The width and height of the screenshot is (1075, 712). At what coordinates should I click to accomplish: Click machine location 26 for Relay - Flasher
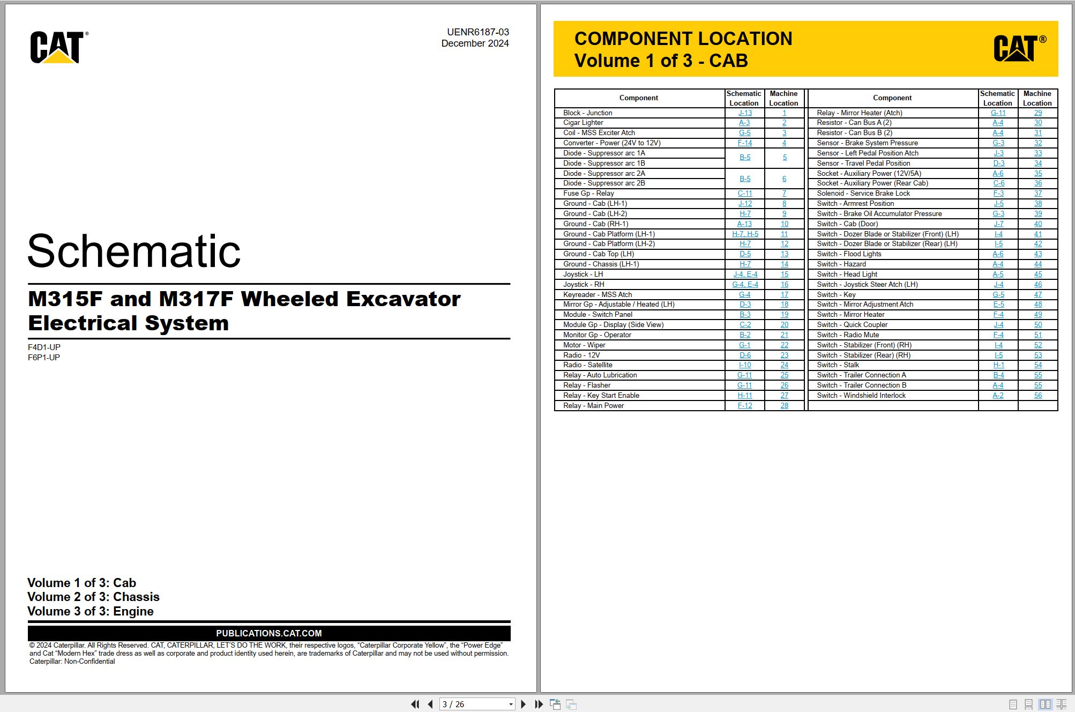[x=785, y=385]
